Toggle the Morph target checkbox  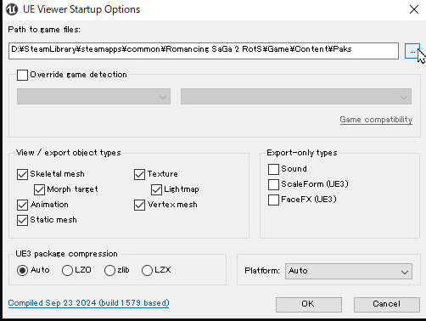click(39, 189)
